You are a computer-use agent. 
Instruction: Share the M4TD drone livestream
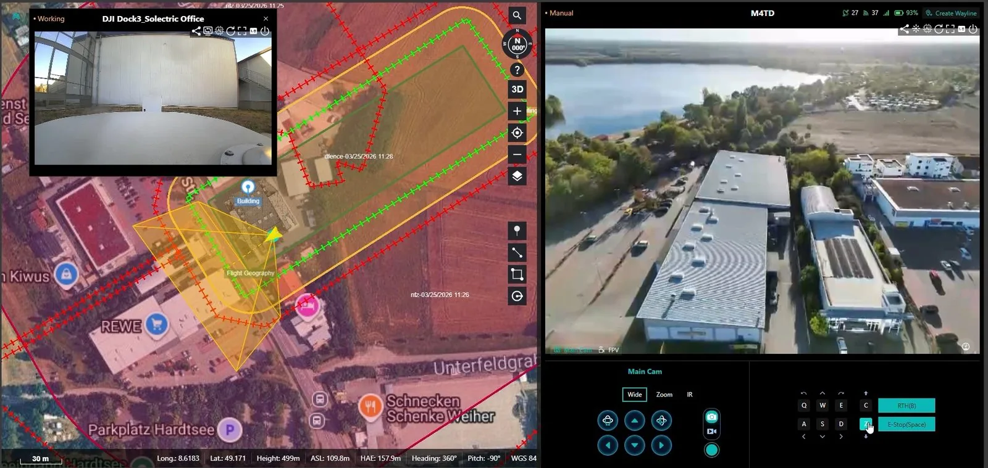[905, 29]
